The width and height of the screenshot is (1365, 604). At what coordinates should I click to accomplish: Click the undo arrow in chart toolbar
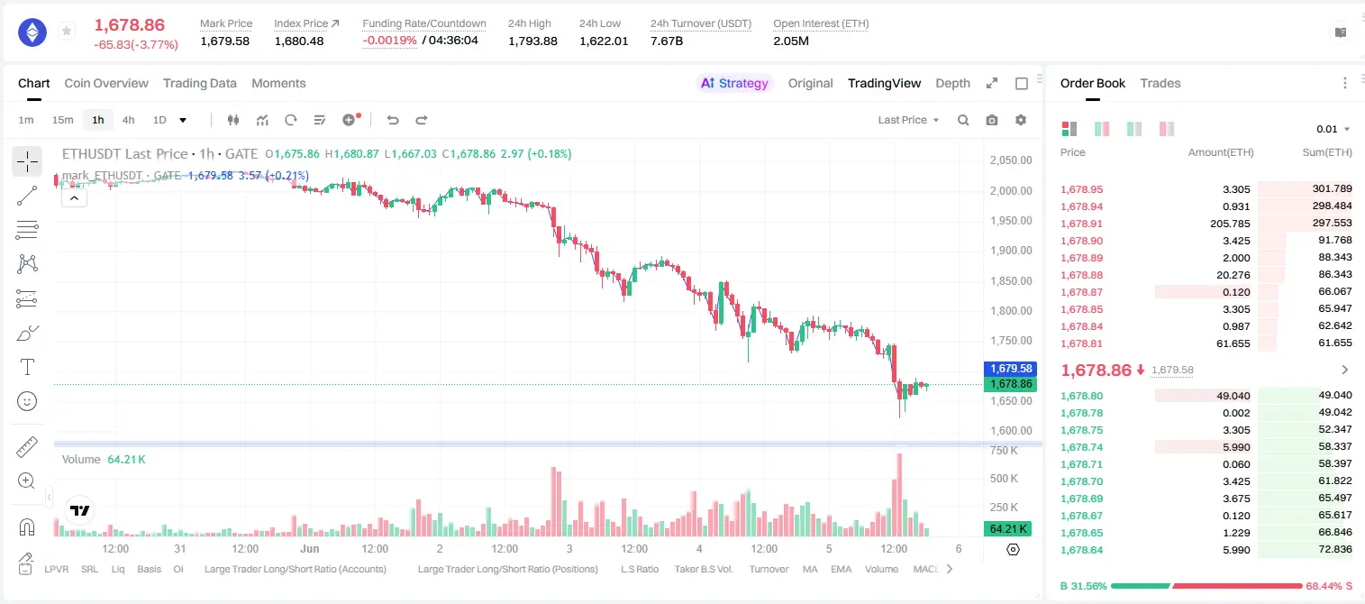(x=393, y=120)
